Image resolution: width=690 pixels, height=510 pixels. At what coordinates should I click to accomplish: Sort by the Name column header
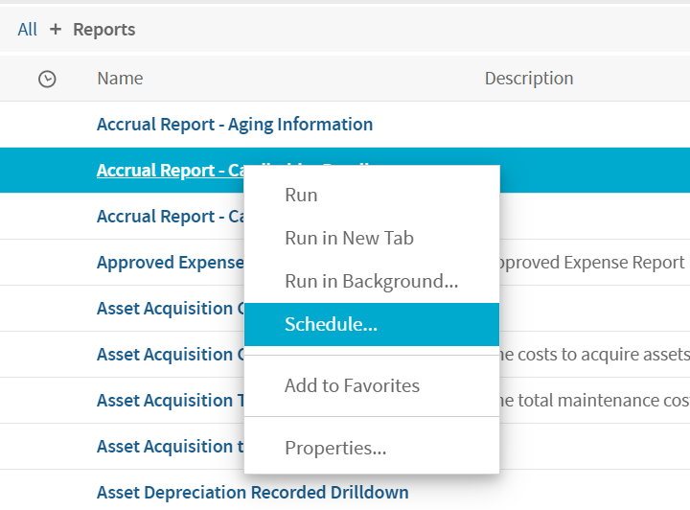(x=120, y=79)
